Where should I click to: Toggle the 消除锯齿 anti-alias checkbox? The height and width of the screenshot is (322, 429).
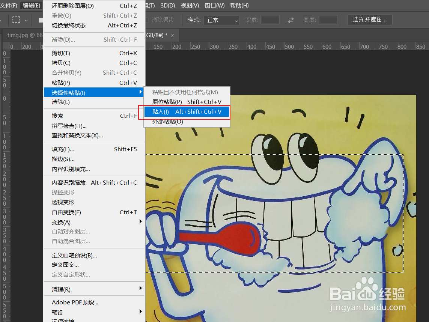[147, 20]
